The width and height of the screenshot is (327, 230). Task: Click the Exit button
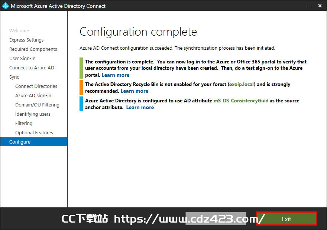click(286, 218)
